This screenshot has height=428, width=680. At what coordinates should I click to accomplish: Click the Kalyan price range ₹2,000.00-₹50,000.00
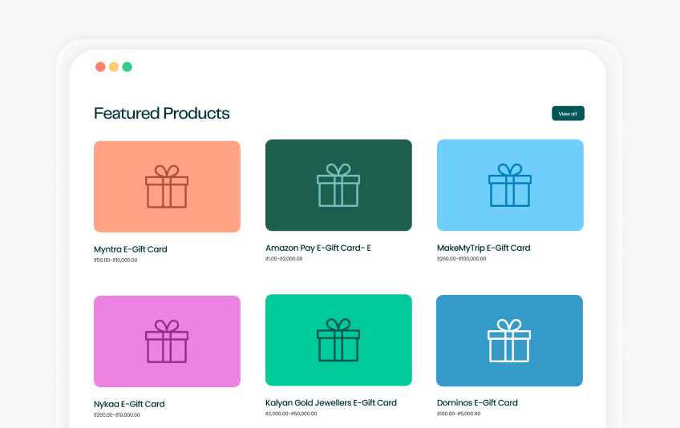coord(291,414)
